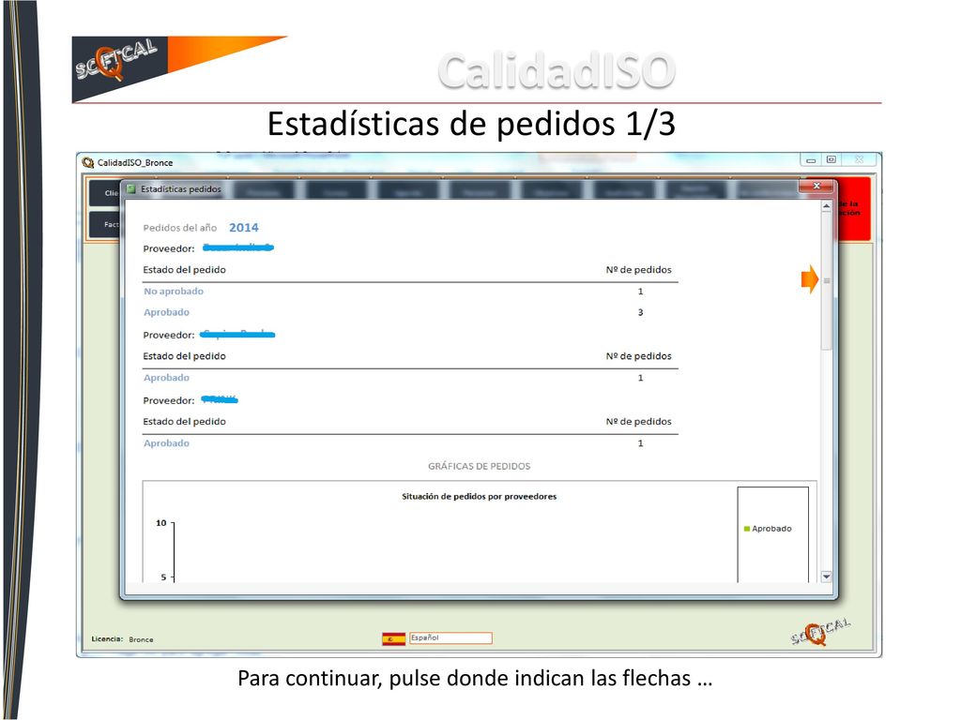Click the Español language field
The width and height of the screenshot is (961, 720).
tap(450, 637)
